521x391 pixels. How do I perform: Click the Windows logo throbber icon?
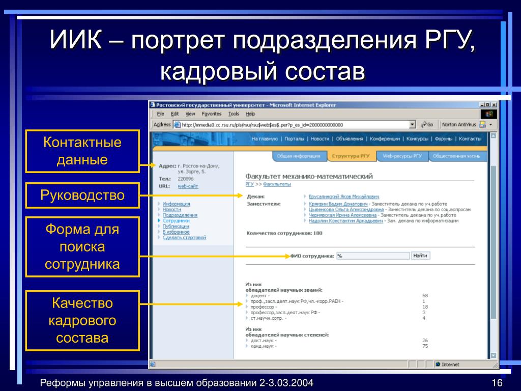point(489,114)
